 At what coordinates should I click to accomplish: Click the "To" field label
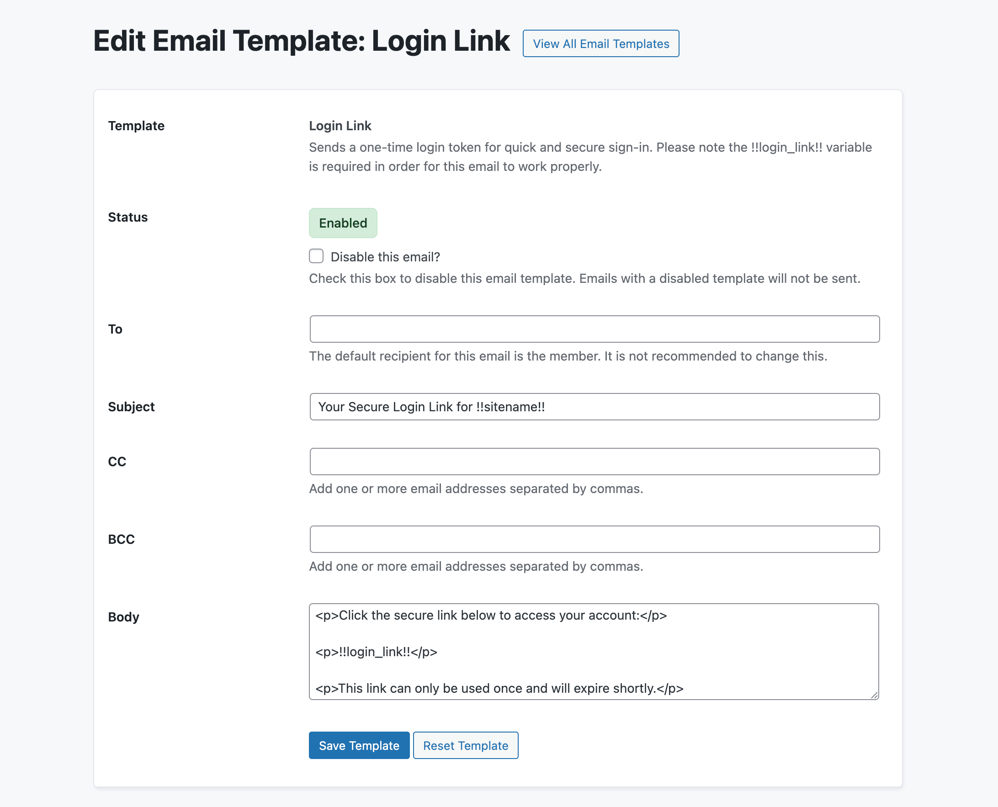[114, 329]
